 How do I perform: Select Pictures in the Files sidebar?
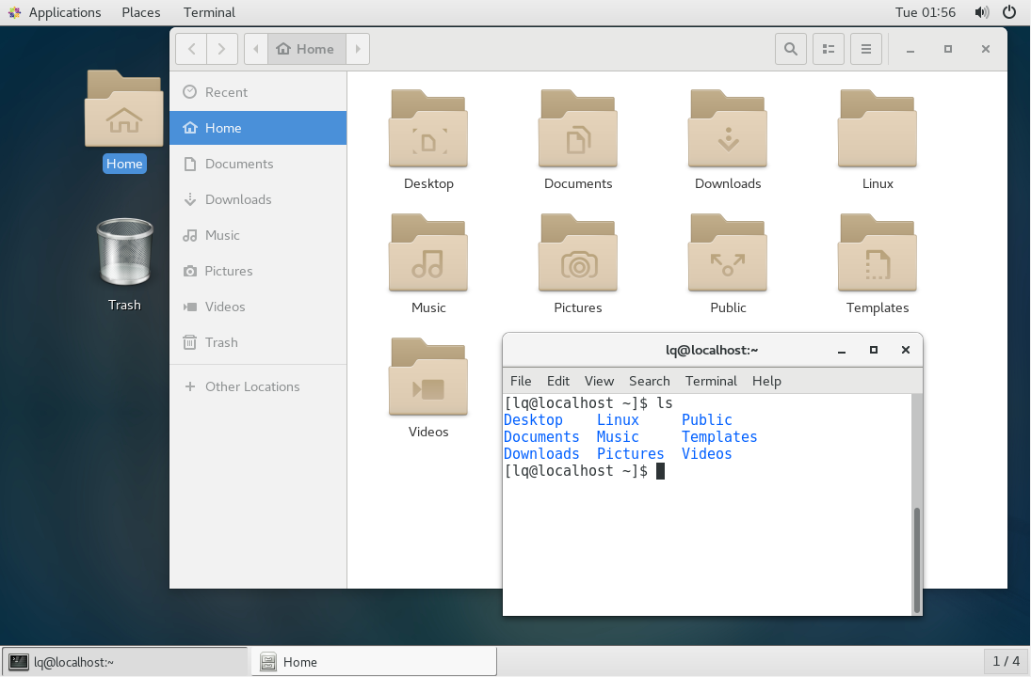click(x=258, y=271)
